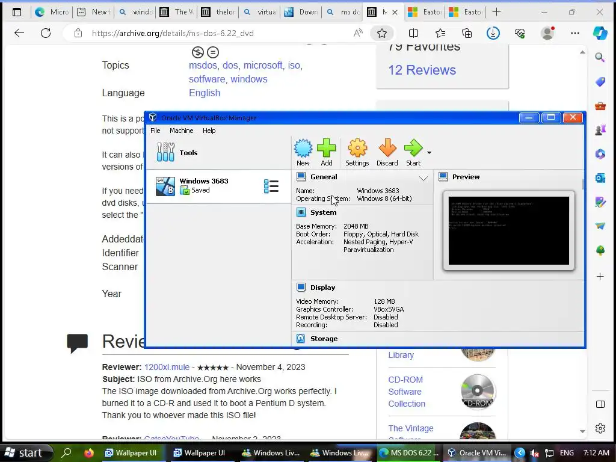Collapse the General section chevron
The height and width of the screenshot is (462, 616).
[423, 178]
